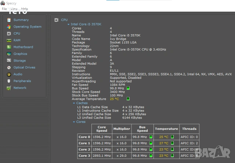This screenshot has width=235, height=163.
Task: Click Core 3 bus speed graph indicator
Action: coord(151,156)
